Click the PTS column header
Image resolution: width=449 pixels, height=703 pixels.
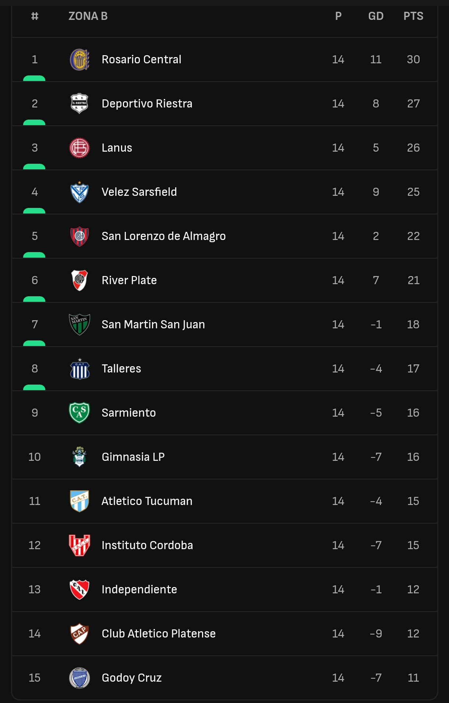tap(413, 16)
